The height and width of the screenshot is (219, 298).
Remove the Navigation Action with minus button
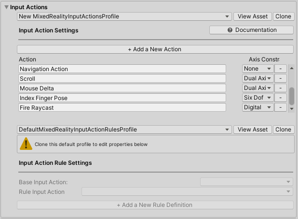[x=281, y=69]
